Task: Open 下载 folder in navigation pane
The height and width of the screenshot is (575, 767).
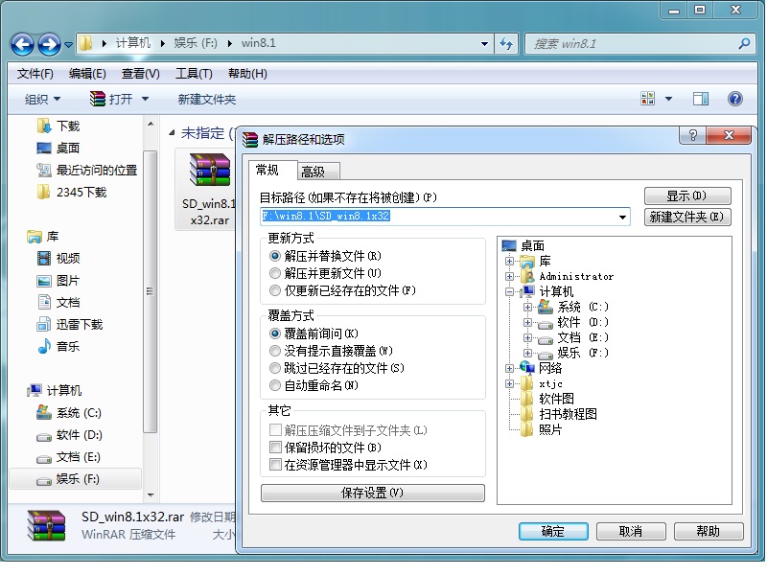Action: pyautogui.click(x=58, y=126)
